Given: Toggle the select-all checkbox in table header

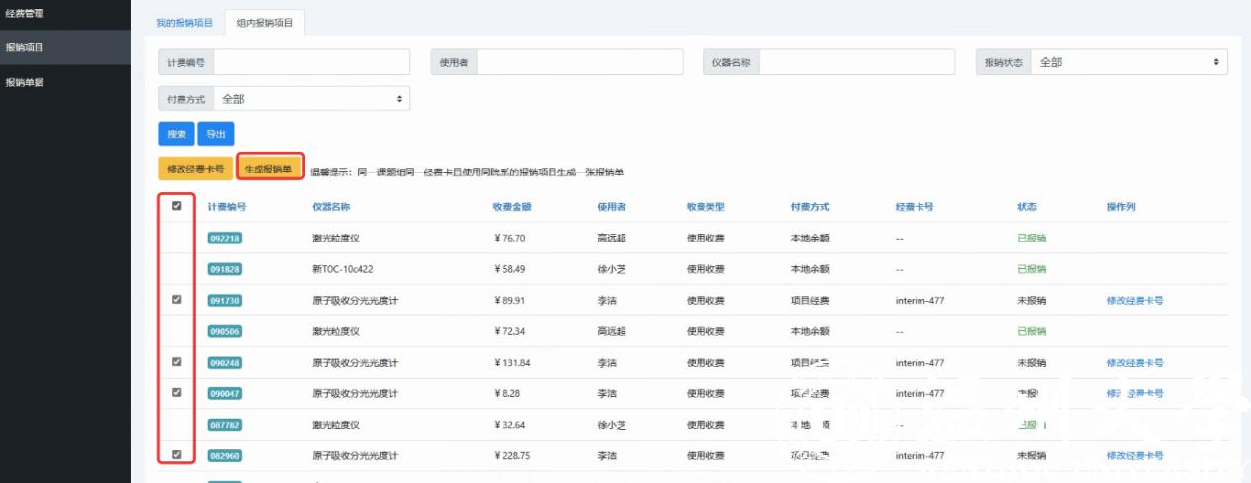Looking at the screenshot, I should point(177,206).
